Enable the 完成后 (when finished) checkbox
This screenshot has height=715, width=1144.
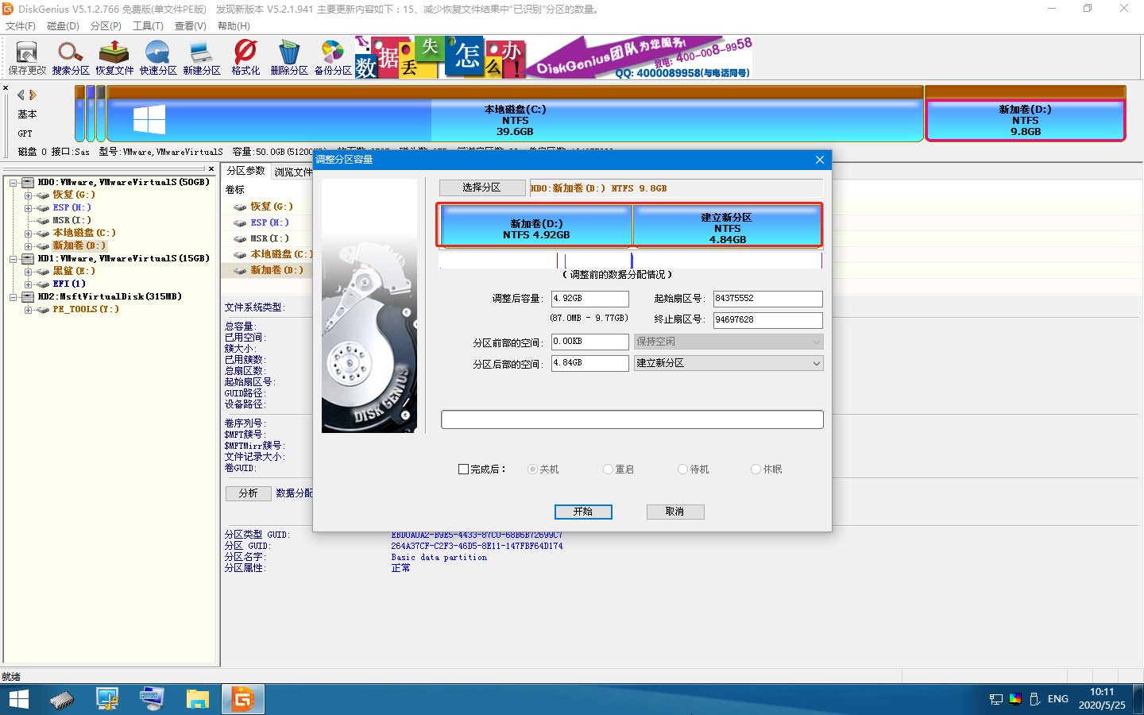coord(463,470)
